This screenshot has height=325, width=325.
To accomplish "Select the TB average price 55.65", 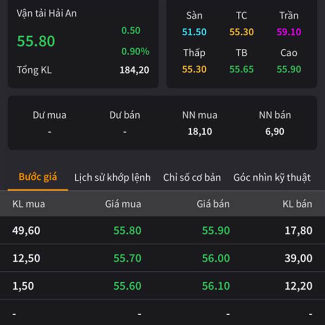I will (x=242, y=69).
